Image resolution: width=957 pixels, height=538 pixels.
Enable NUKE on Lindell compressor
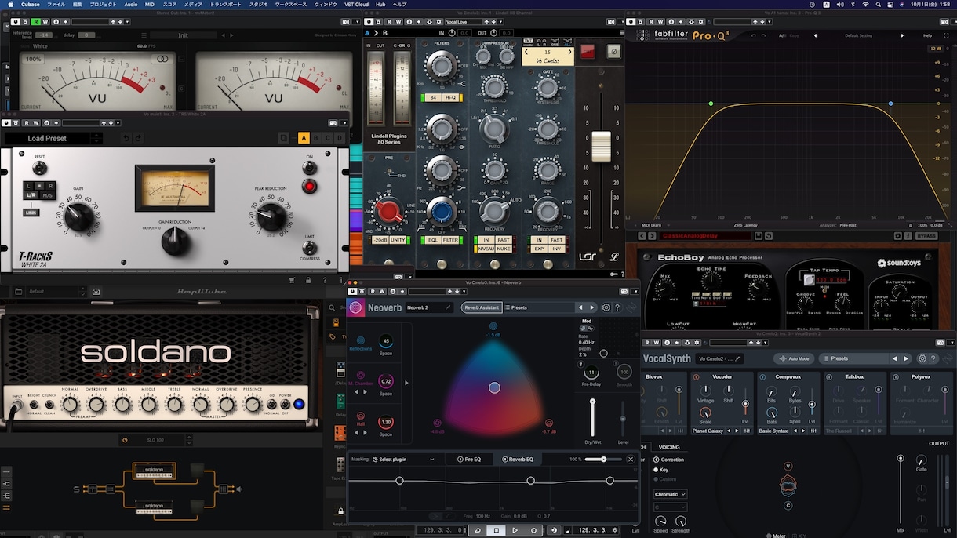503,249
